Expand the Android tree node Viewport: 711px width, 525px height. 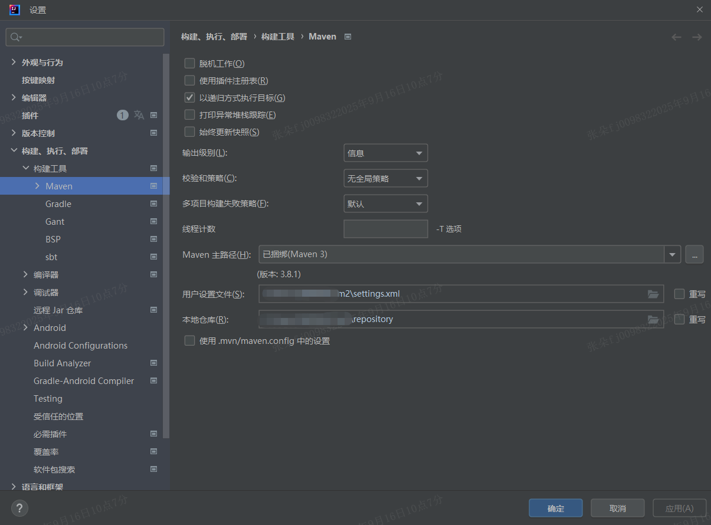(25, 327)
